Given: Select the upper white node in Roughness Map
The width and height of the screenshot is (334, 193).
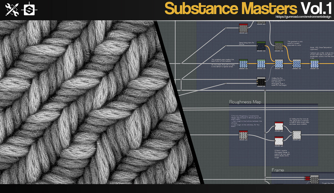Looking at the screenshot, I should coord(279,126).
